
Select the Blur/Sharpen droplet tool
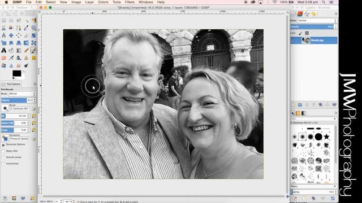point(11,65)
